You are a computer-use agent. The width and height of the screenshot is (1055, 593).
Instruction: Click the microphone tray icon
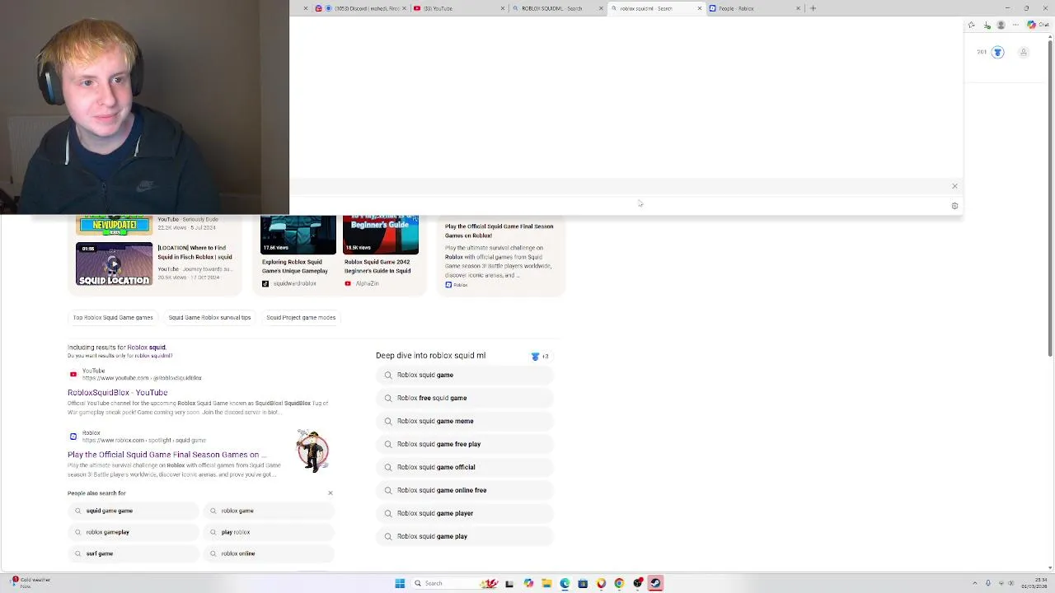tap(988, 583)
